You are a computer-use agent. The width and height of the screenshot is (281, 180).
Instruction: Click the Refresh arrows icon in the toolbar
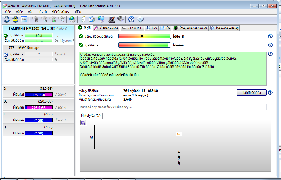[x=7, y=19]
